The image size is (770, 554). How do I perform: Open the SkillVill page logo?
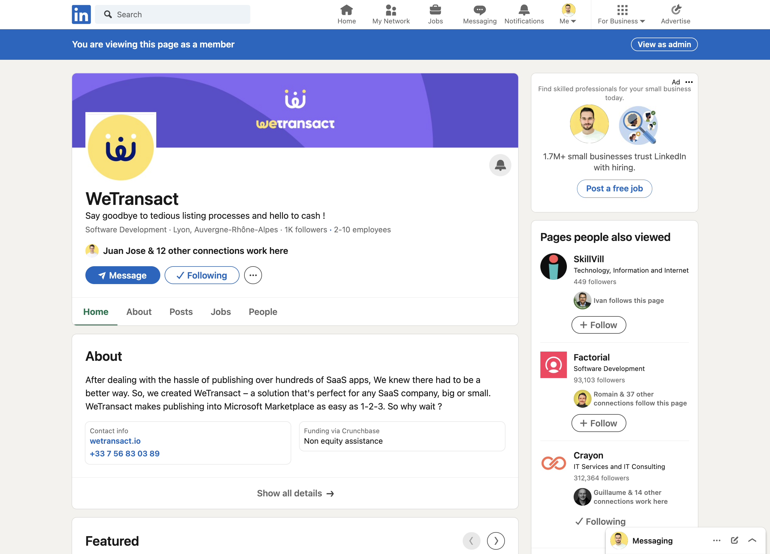pos(553,267)
